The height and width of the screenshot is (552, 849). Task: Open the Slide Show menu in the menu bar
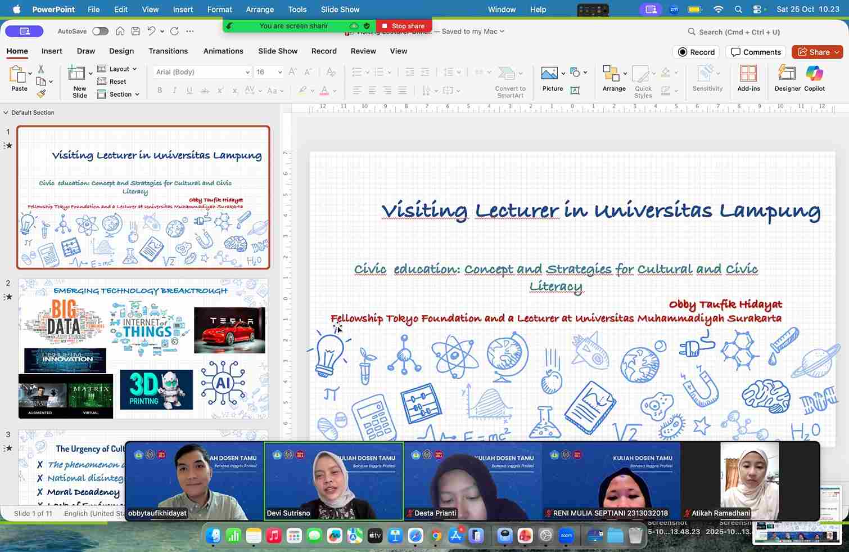[x=340, y=10]
